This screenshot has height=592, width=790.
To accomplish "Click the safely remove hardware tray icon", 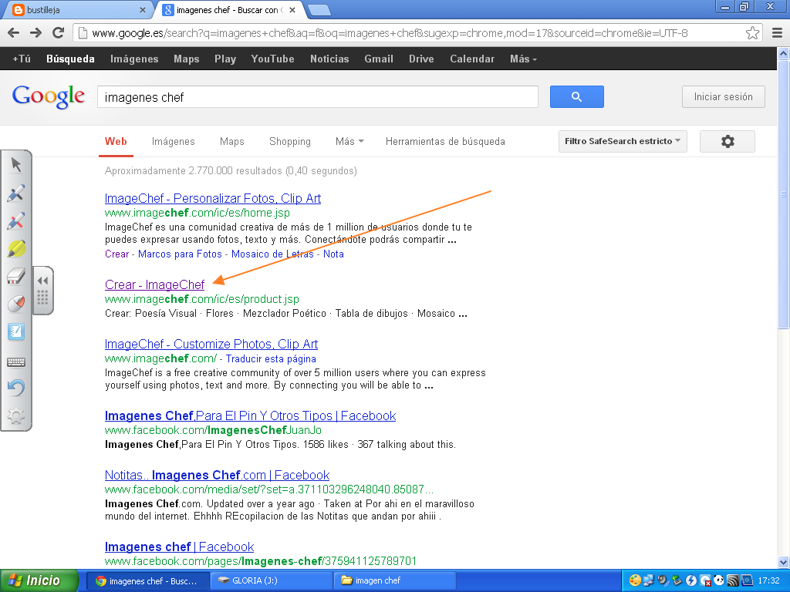I will point(677,580).
